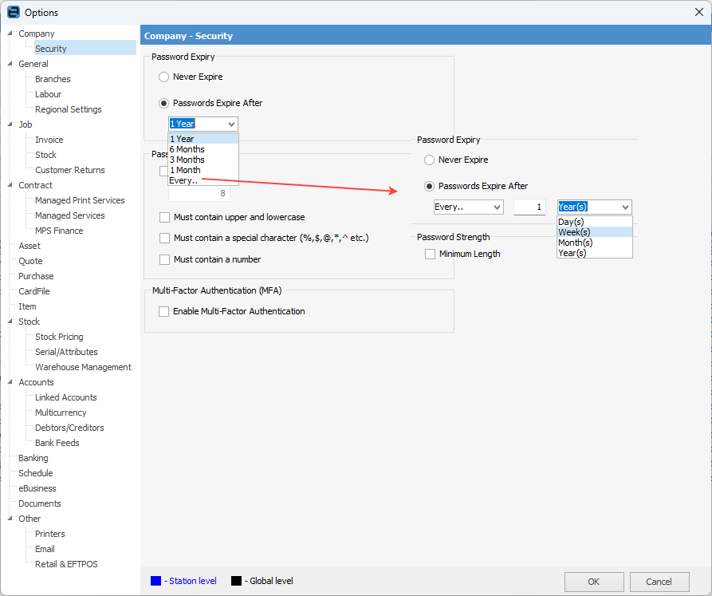Click the blue Station level color square

pyautogui.click(x=155, y=581)
